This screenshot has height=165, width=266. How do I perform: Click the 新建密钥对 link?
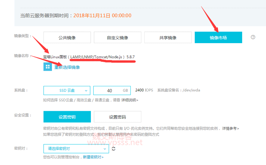93,157
